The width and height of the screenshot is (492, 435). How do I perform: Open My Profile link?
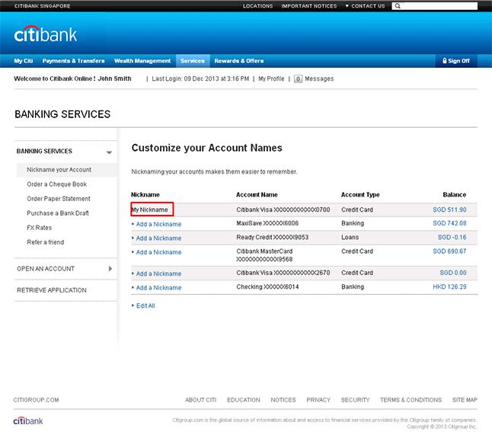click(271, 78)
